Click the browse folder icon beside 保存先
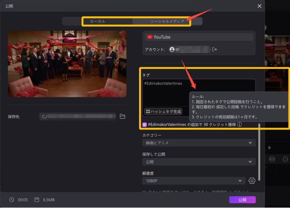 click(x=122, y=116)
